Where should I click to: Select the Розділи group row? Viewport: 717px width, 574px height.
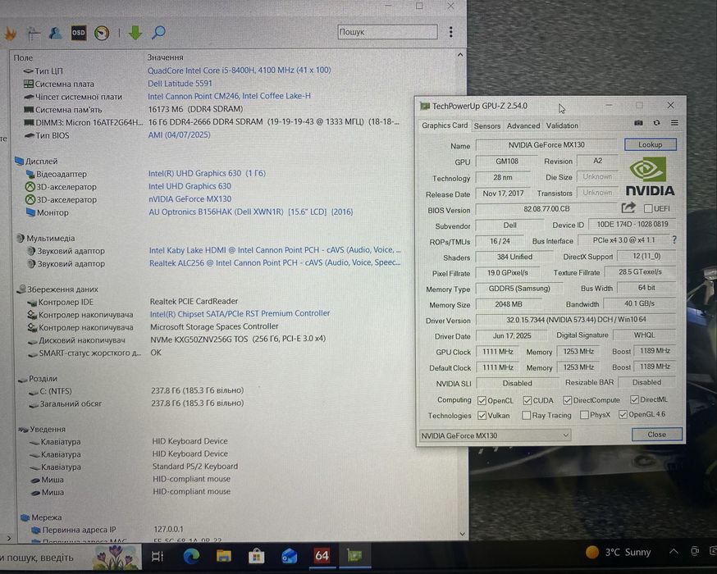point(38,378)
